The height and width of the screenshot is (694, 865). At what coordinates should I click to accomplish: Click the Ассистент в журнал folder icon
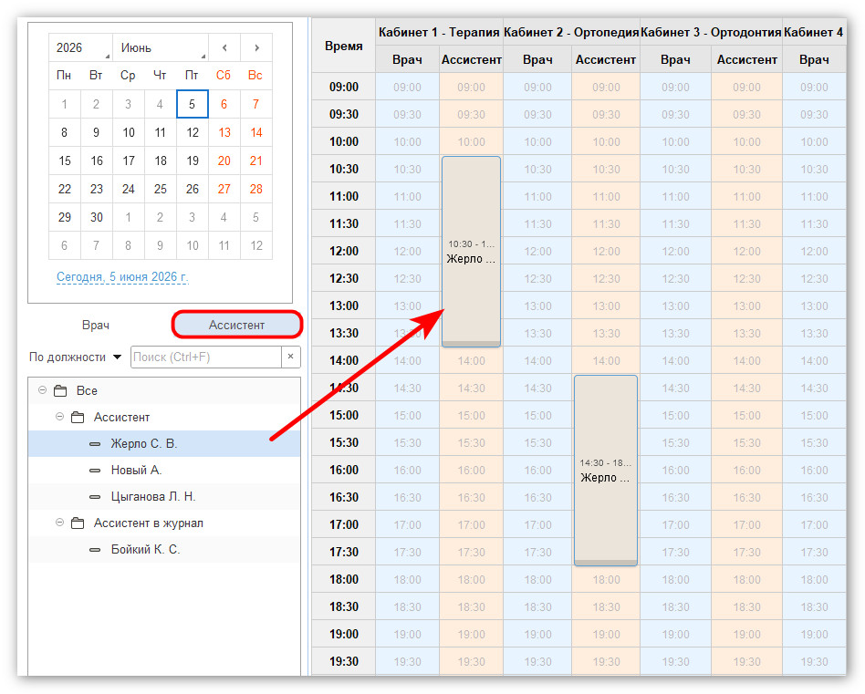78,523
